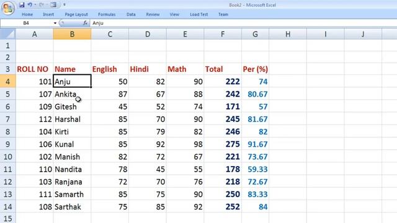Select the cell containing Kirti
The image size is (397, 223).
[x=72, y=131]
